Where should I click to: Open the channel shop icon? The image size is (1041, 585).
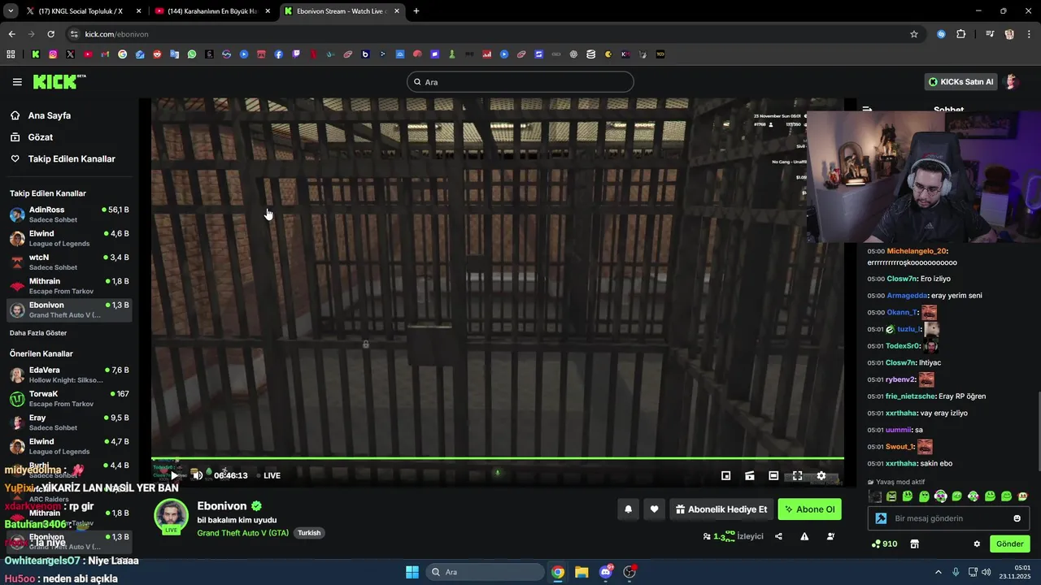click(x=914, y=544)
